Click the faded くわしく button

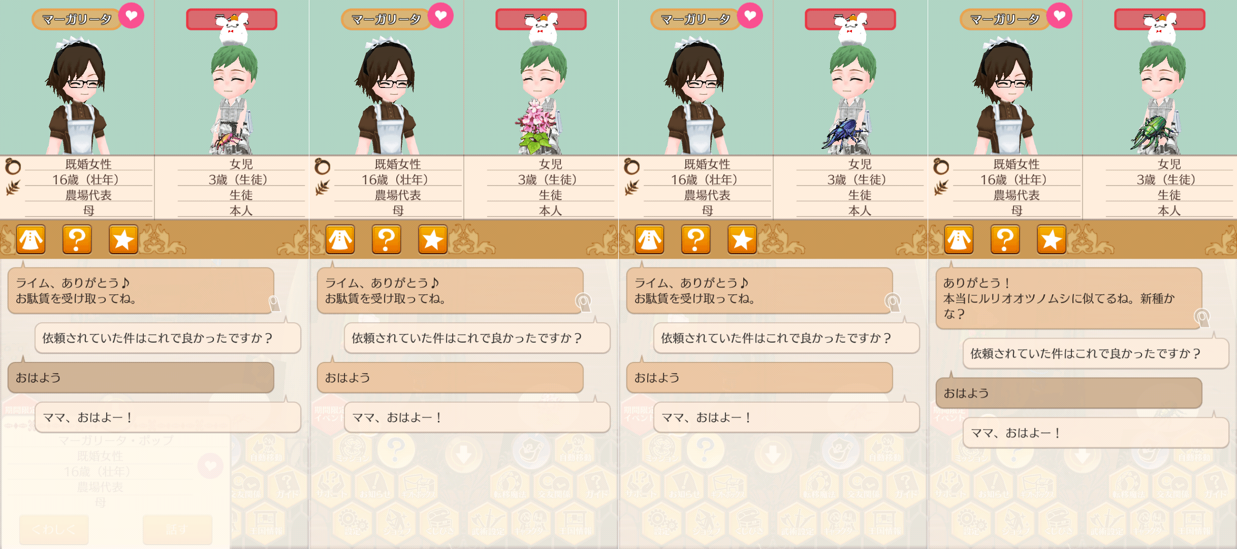(x=54, y=530)
